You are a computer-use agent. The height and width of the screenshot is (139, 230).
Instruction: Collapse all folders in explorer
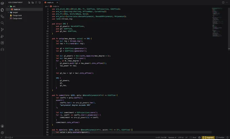click(40, 2)
